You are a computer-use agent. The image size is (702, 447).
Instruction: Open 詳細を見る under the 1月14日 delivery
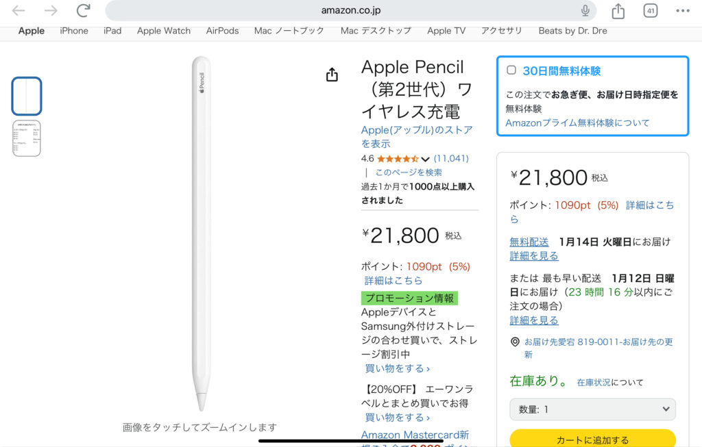click(534, 256)
